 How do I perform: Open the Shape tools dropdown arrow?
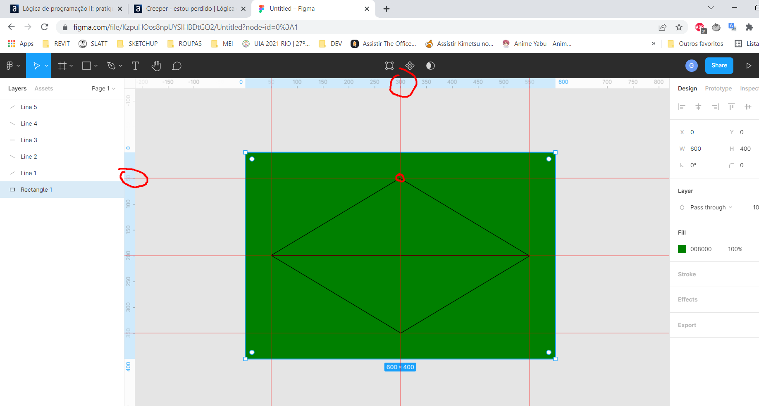[96, 66]
